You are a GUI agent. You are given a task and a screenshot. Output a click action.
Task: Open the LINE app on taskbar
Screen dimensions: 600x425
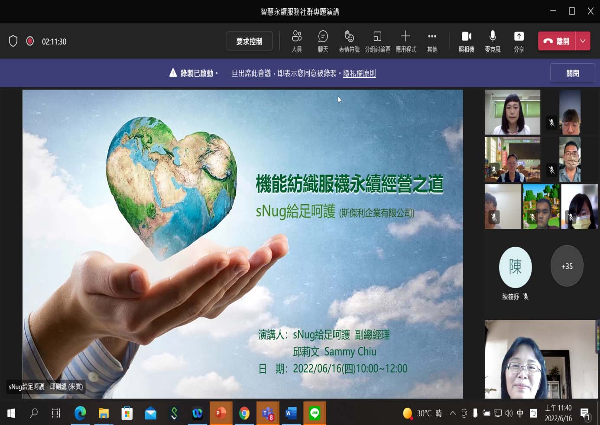[315, 413]
